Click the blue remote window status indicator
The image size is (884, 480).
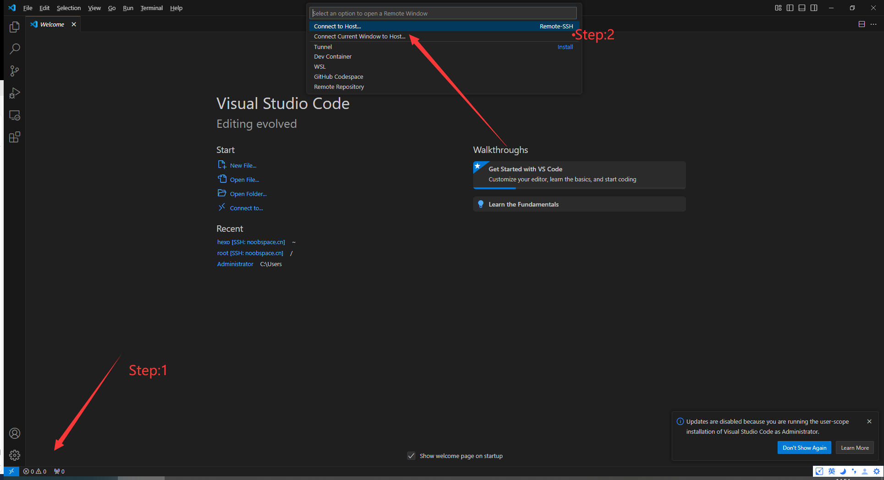pos(11,471)
